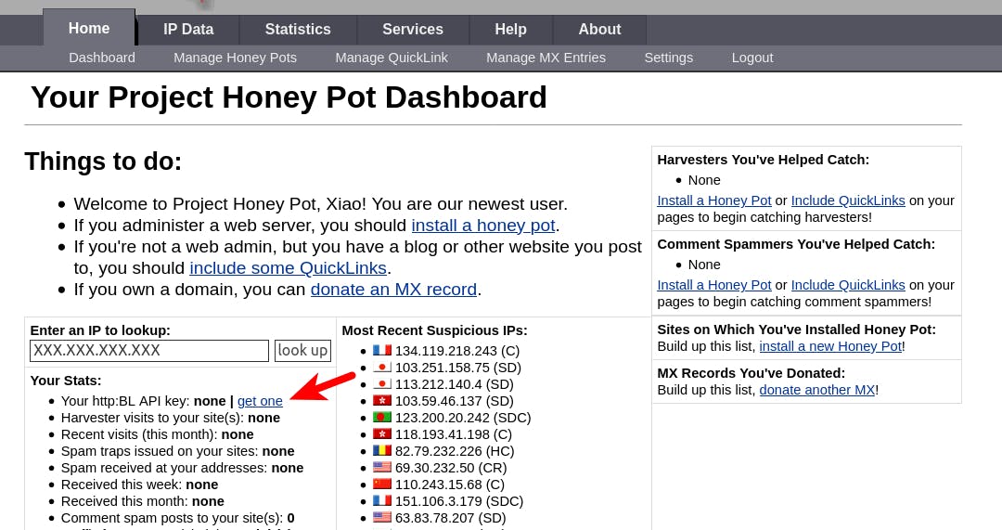Image resolution: width=1002 pixels, height=530 pixels.
Task: Click 'Spam received at your addresses' stat
Action: (182, 467)
